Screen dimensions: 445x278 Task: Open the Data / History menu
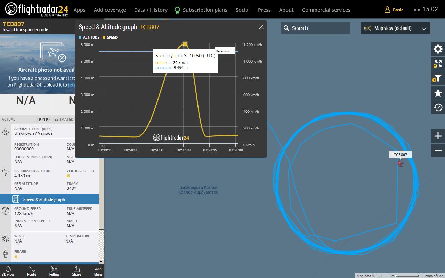151,10
